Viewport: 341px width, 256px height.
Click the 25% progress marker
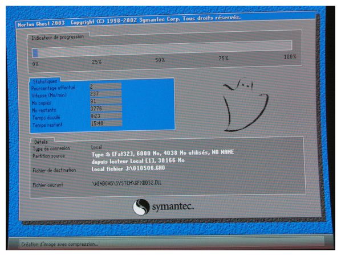pos(96,62)
